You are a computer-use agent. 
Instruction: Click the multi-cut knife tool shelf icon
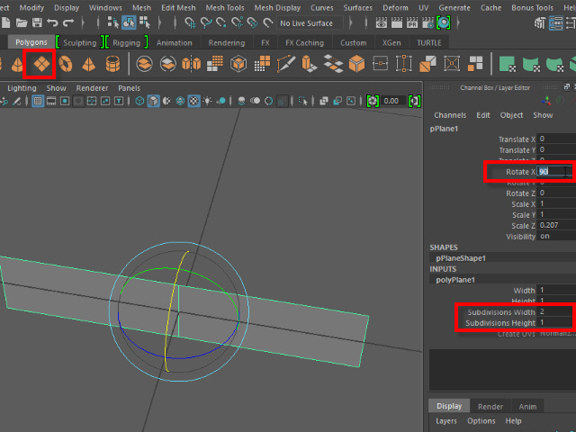286,64
